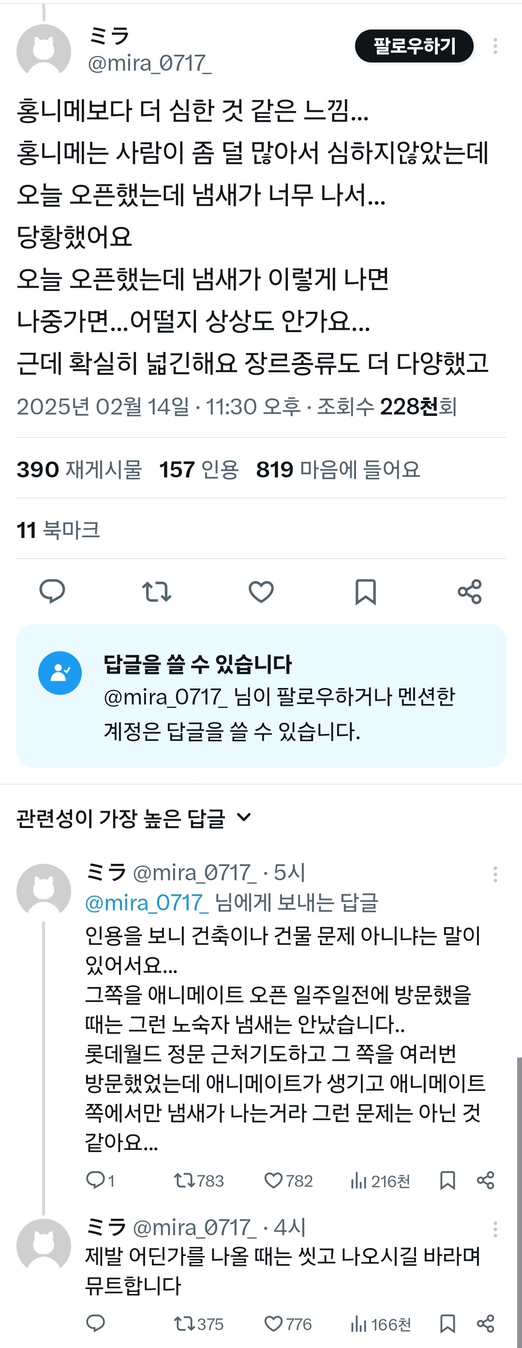Open more options on the 5시 reply
The width and height of the screenshot is (522, 1348).
point(495,874)
